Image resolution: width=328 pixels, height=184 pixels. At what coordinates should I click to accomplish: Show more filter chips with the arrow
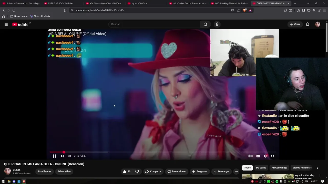click(x=317, y=168)
